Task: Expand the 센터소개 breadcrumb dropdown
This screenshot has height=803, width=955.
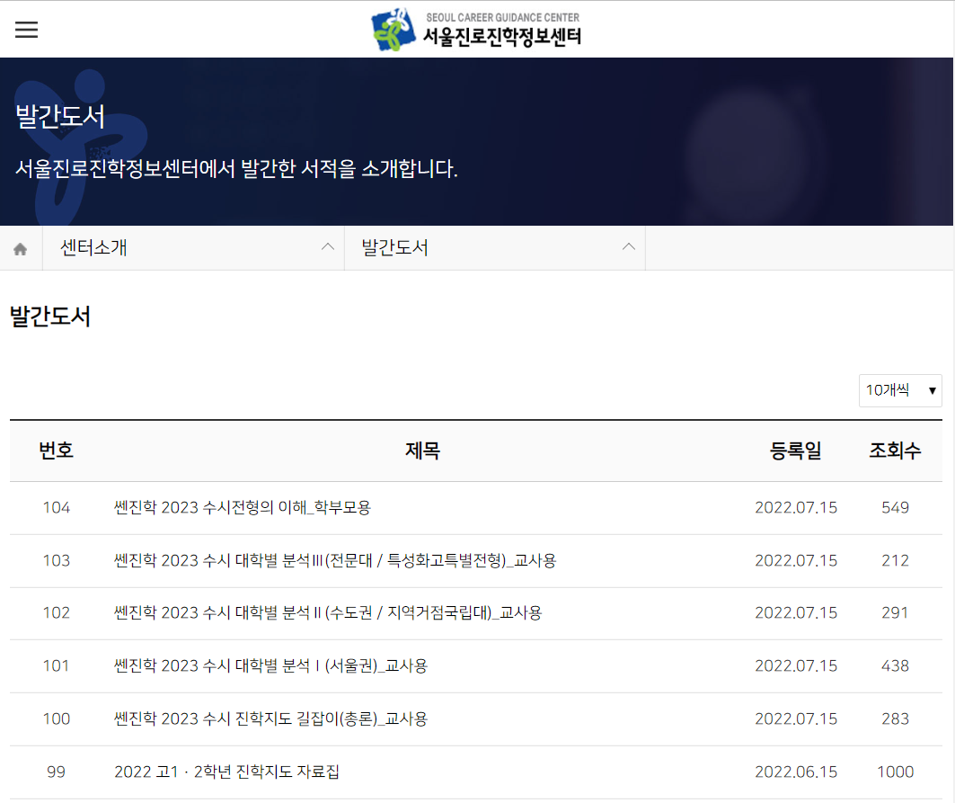Action: 193,248
